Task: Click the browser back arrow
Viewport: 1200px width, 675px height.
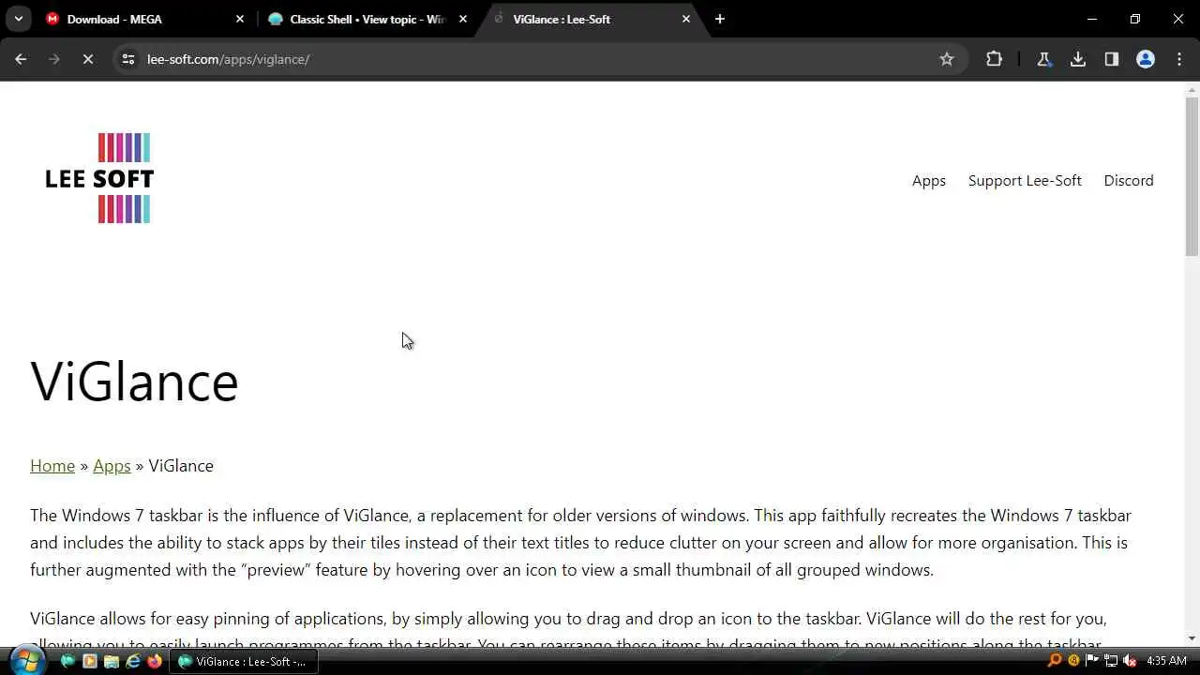Action: pos(21,59)
